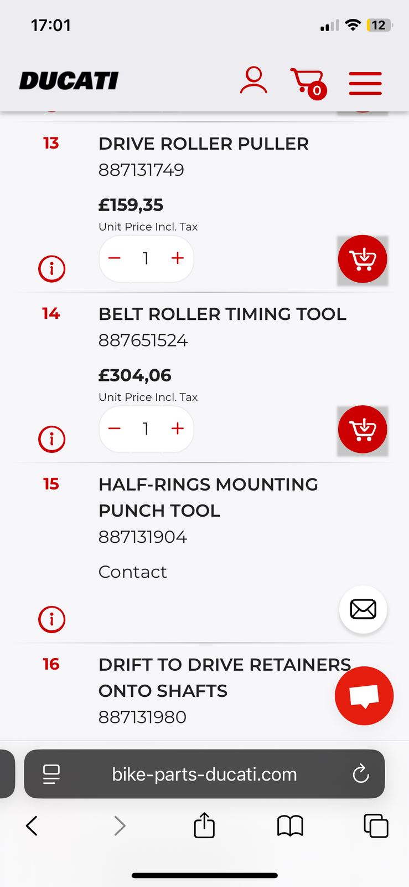The image size is (409, 887).
Task: Decrease Drive Roller Puller quantity
Action: click(115, 258)
